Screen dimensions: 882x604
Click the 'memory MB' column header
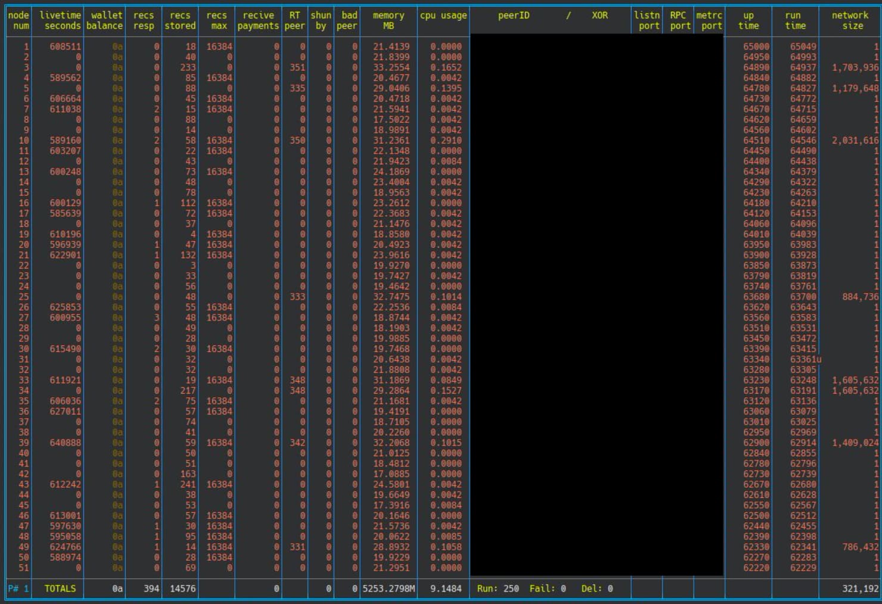tap(389, 20)
